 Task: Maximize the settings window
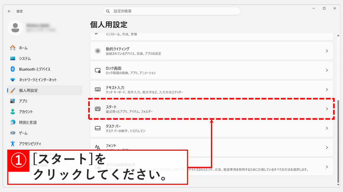pyautogui.click(x=324, y=8)
